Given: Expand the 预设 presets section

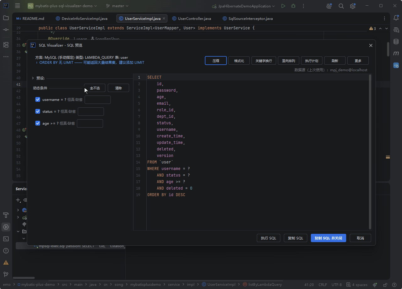Looking at the screenshot, I should tap(33, 78).
